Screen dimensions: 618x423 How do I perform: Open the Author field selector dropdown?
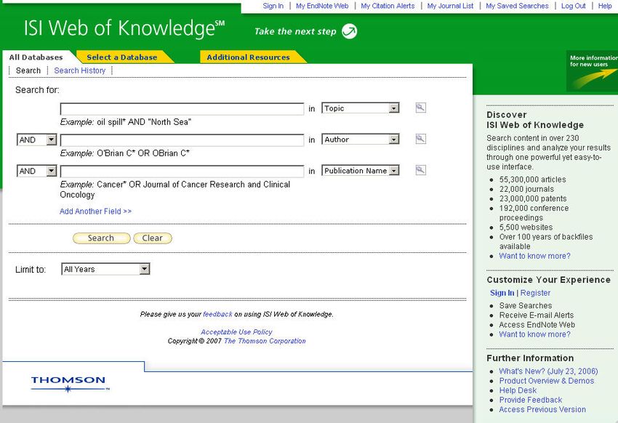(x=361, y=139)
